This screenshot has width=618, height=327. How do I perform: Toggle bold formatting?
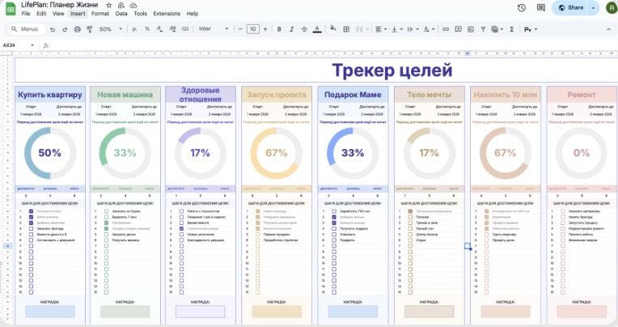[279, 29]
